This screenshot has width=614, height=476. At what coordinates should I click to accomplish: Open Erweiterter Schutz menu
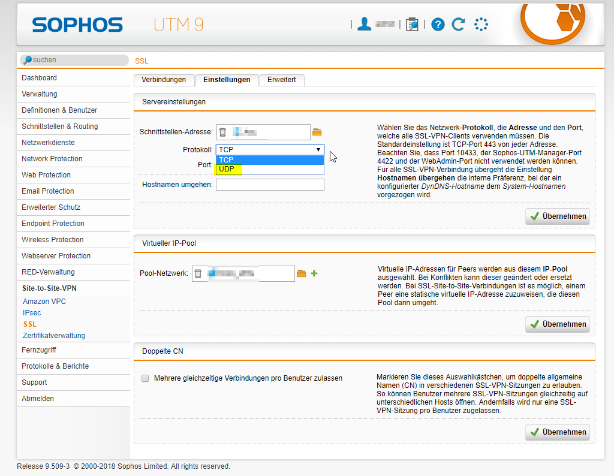[73, 207]
